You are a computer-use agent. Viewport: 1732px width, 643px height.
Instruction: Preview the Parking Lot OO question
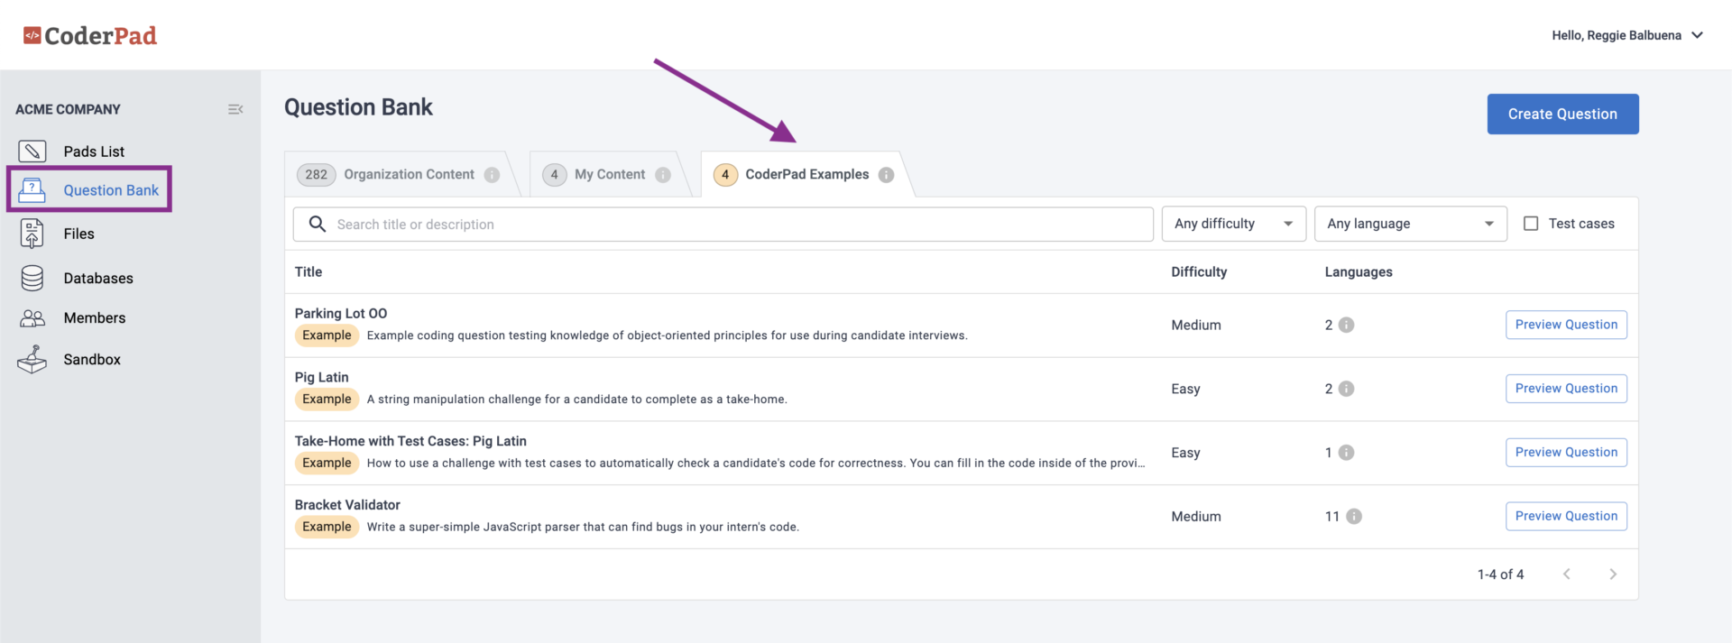(1566, 325)
